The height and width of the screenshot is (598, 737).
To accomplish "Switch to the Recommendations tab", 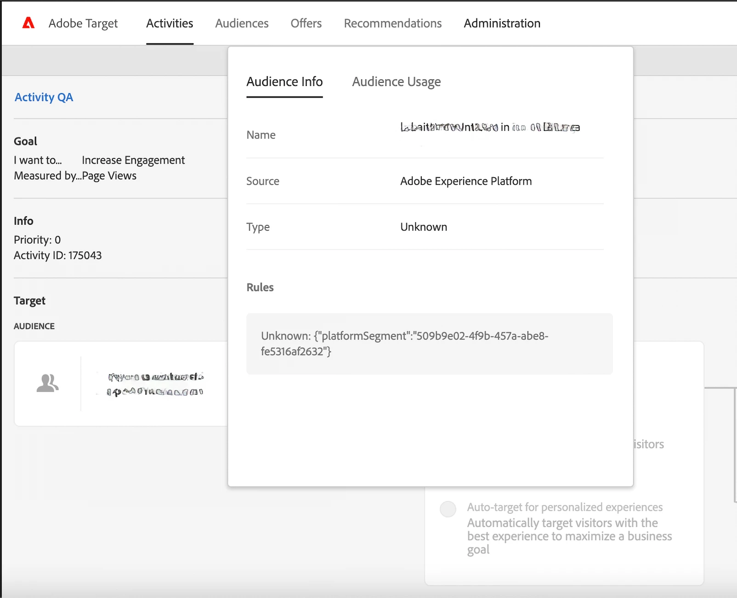I will point(393,23).
